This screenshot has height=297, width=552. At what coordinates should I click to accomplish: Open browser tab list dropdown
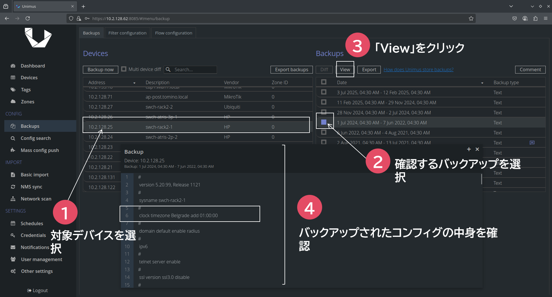(511, 6)
